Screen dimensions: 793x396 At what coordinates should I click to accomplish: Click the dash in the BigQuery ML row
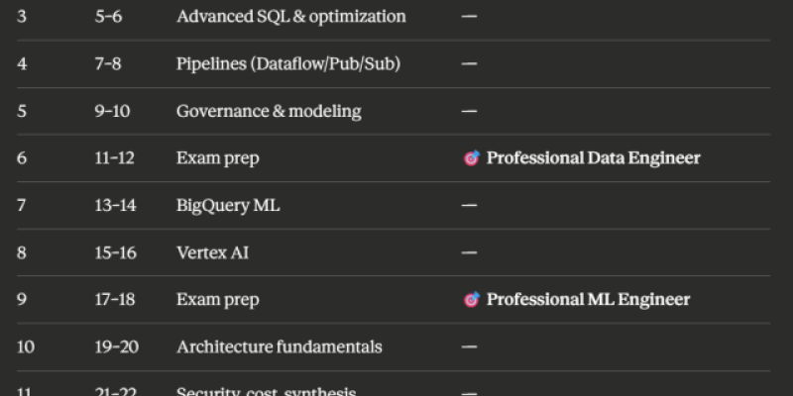(x=469, y=206)
